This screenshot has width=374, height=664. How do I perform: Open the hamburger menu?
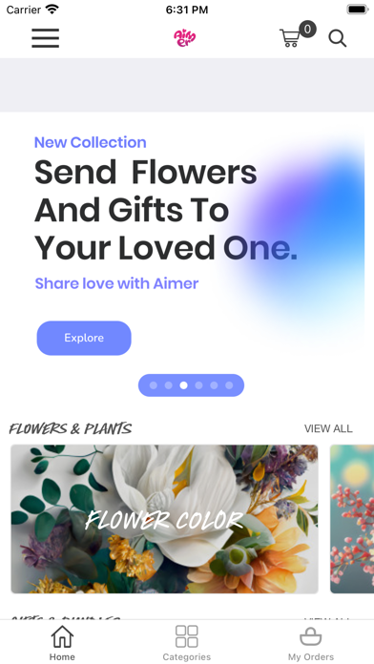(x=46, y=38)
